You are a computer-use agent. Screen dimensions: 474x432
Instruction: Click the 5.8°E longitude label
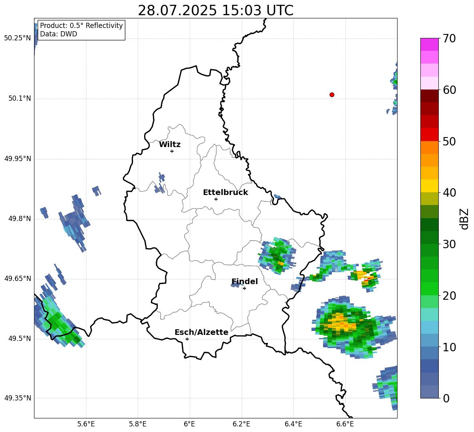click(x=138, y=424)
